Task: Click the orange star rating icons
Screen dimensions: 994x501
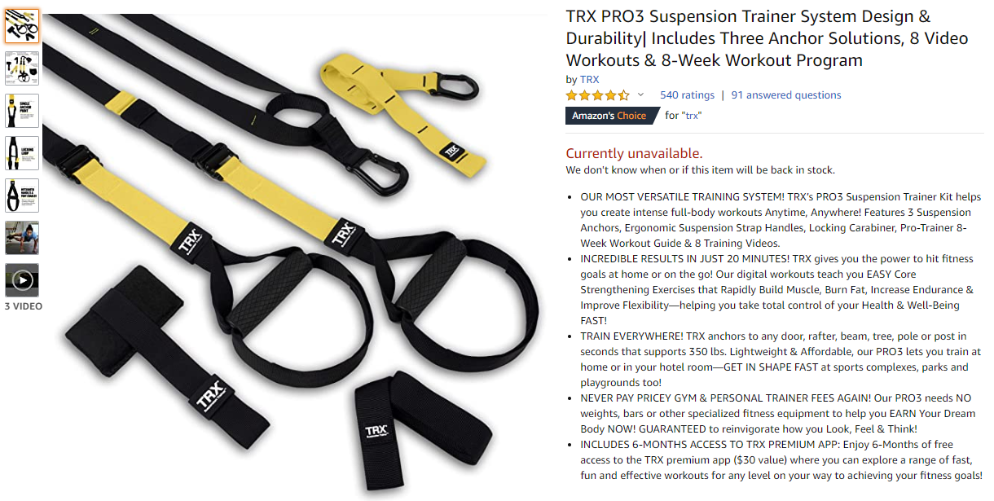Action: (x=598, y=95)
